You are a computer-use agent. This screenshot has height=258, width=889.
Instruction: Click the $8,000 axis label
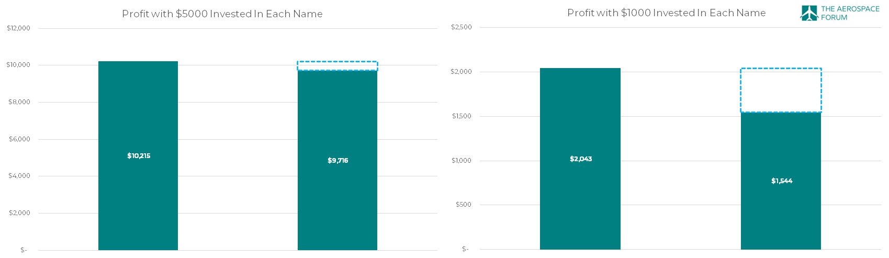tap(19, 102)
